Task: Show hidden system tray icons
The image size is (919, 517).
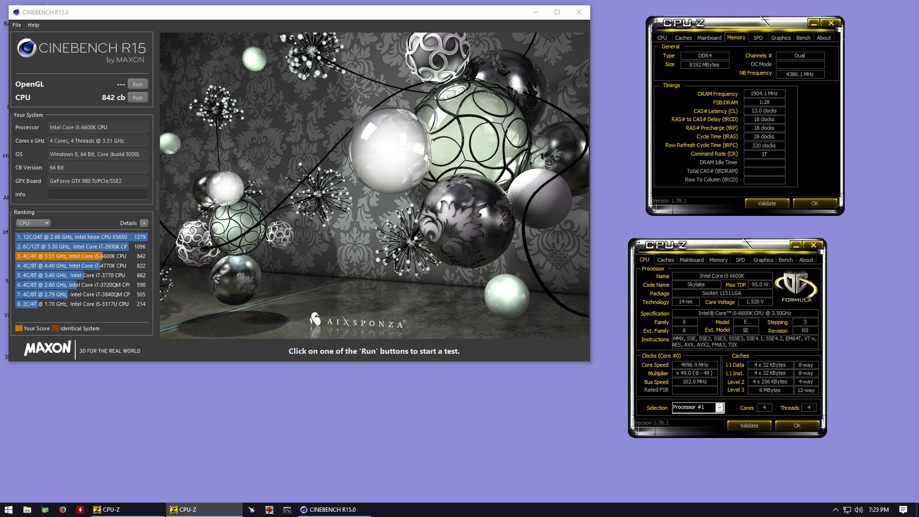Action: click(x=836, y=510)
